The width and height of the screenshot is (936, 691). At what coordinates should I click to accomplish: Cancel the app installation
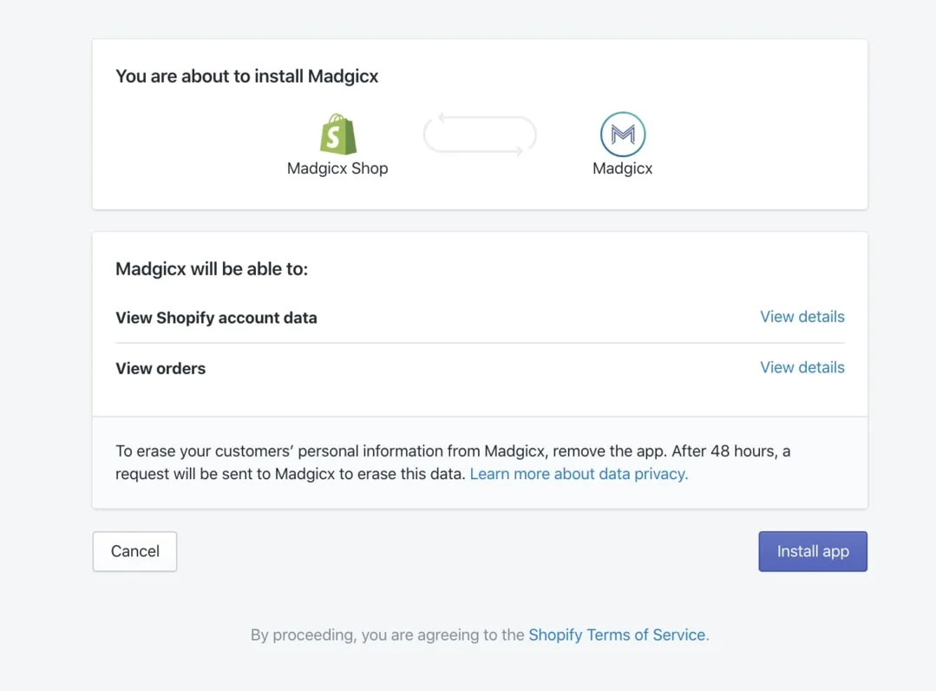(135, 551)
